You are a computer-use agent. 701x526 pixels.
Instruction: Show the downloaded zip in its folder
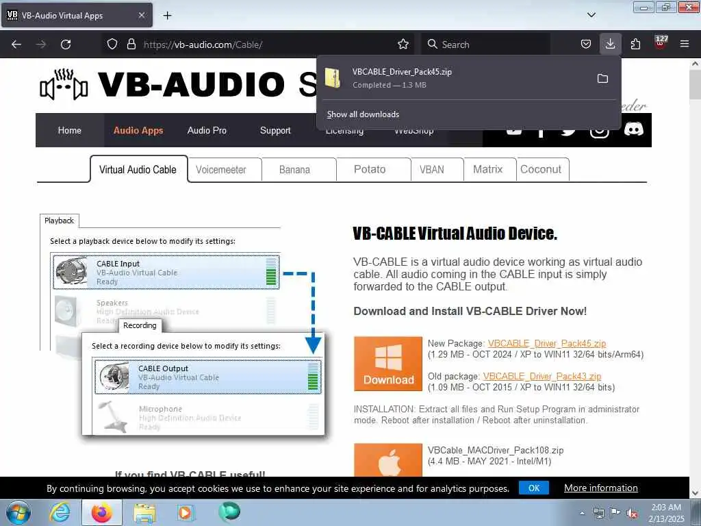click(602, 79)
